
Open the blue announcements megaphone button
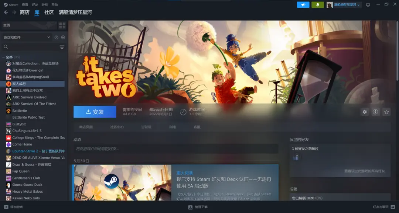(303, 5)
